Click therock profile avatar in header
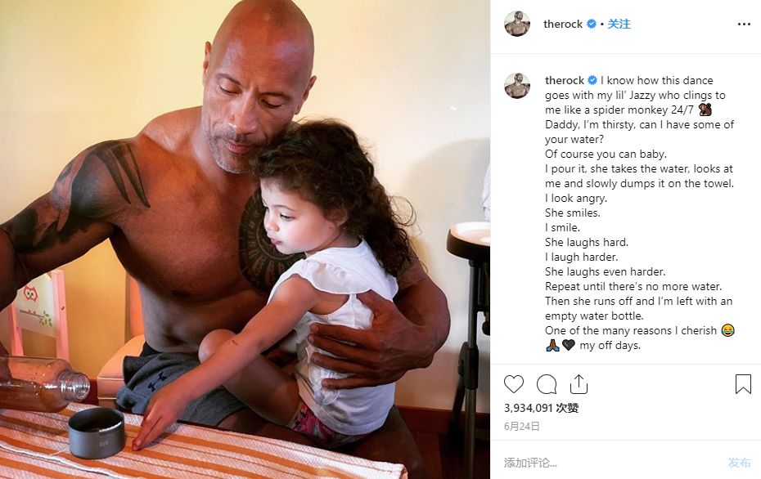 pyautogui.click(x=517, y=24)
